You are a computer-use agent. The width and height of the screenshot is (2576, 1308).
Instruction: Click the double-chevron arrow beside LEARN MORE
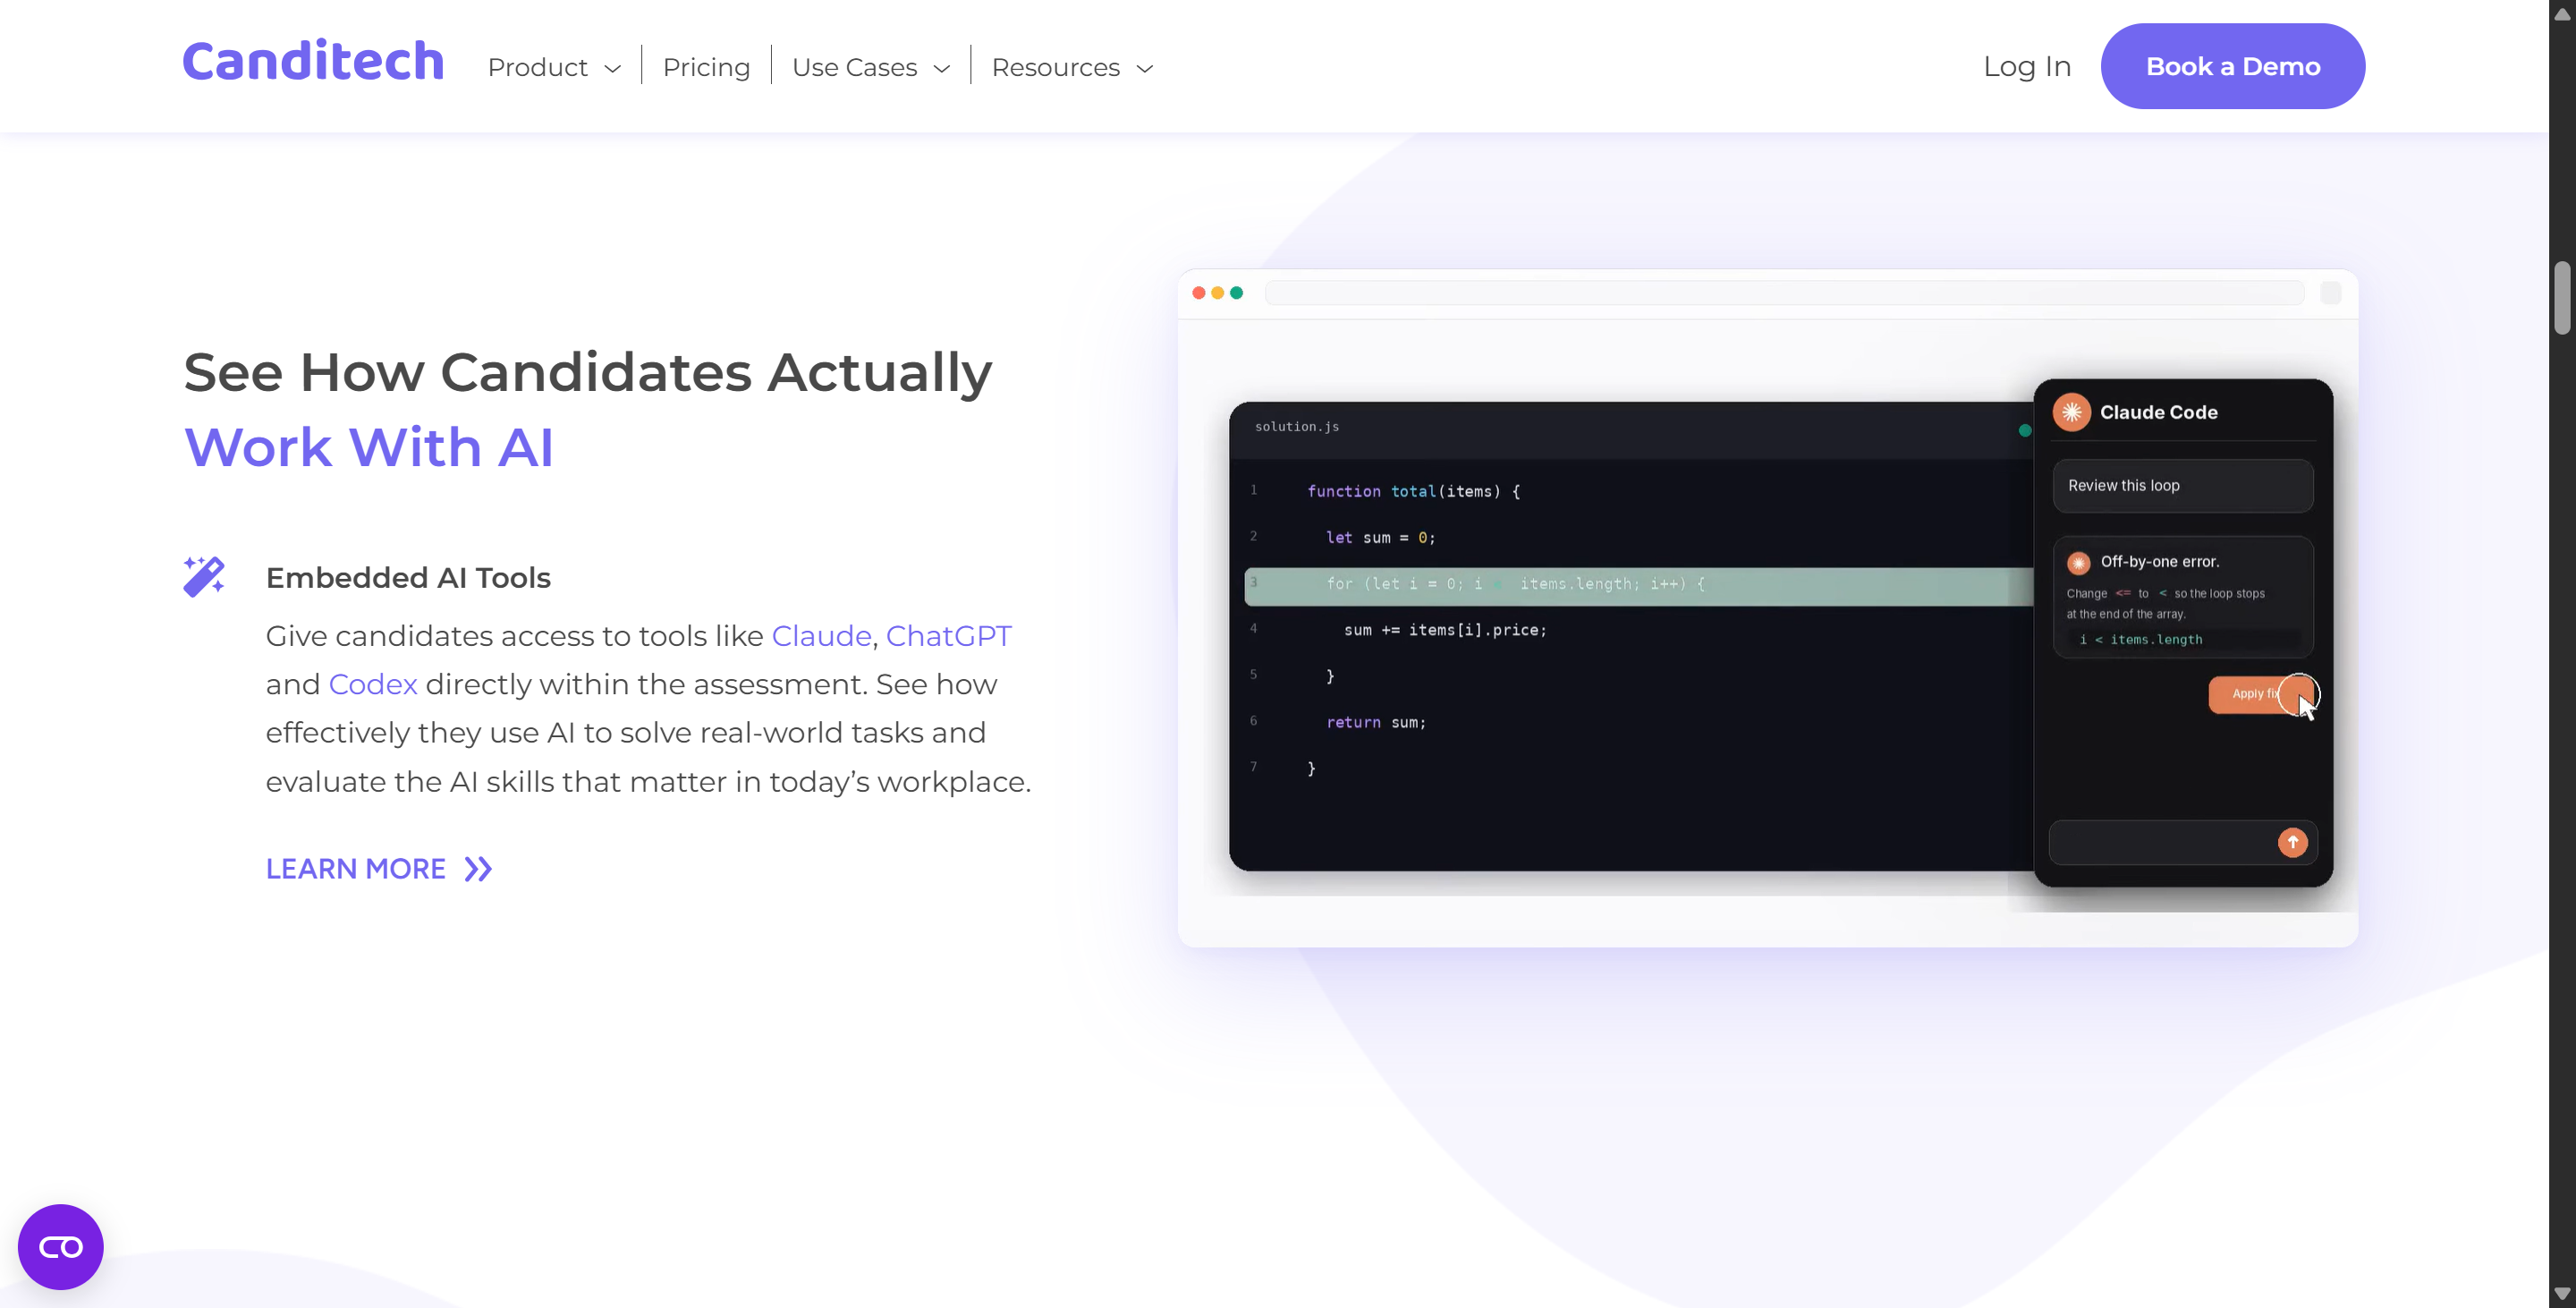[x=478, y=869]
